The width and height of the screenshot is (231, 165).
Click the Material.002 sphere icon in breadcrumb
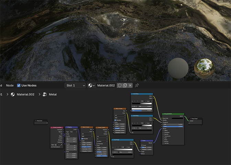(12, 94)
